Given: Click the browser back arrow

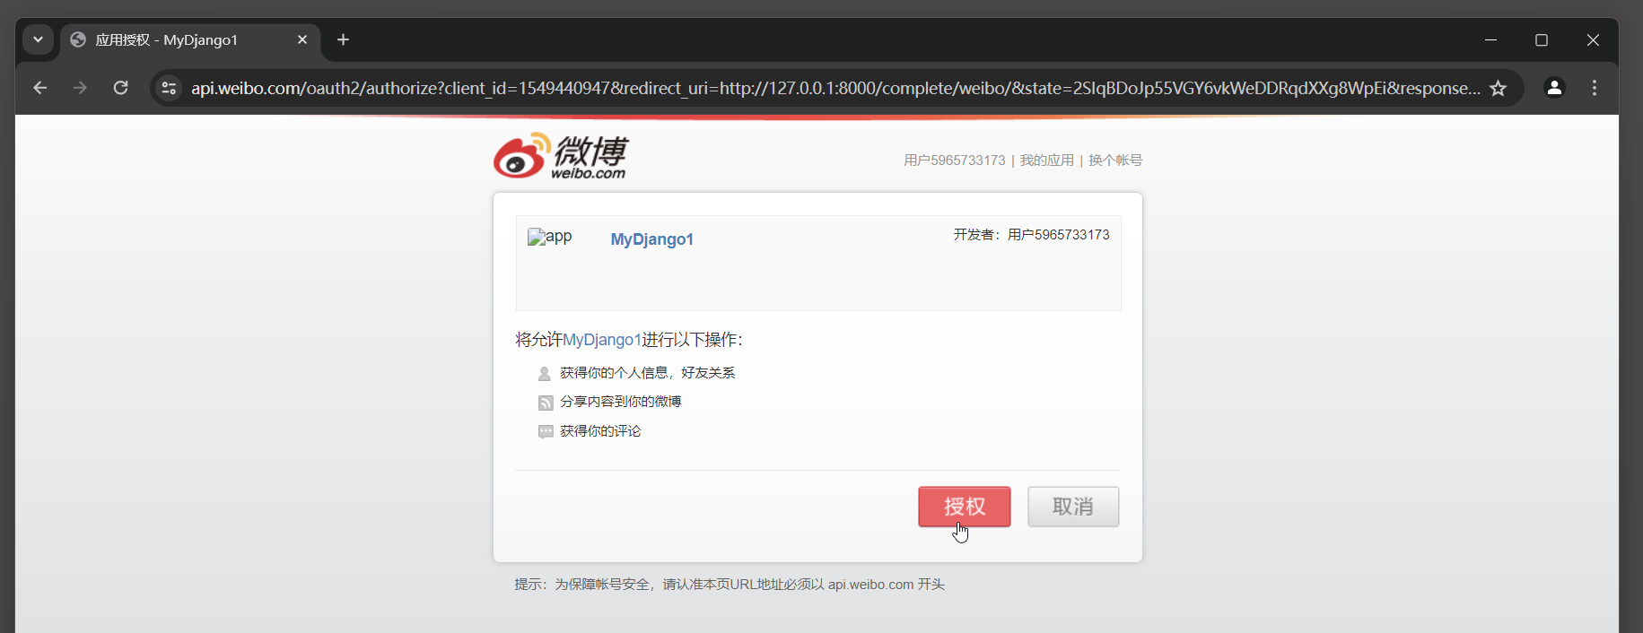Looking at the screenshot, I should (39, 88).
